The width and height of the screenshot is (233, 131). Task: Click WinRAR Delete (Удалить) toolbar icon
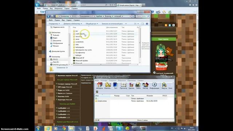(131, 86)
